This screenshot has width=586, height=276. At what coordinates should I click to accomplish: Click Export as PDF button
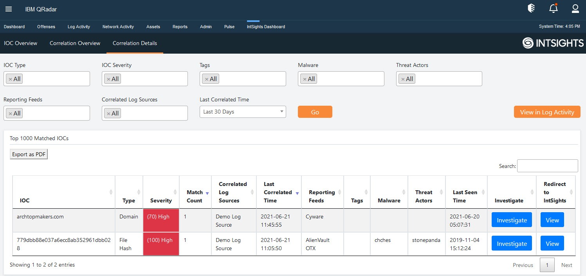[x=29, y=154]
